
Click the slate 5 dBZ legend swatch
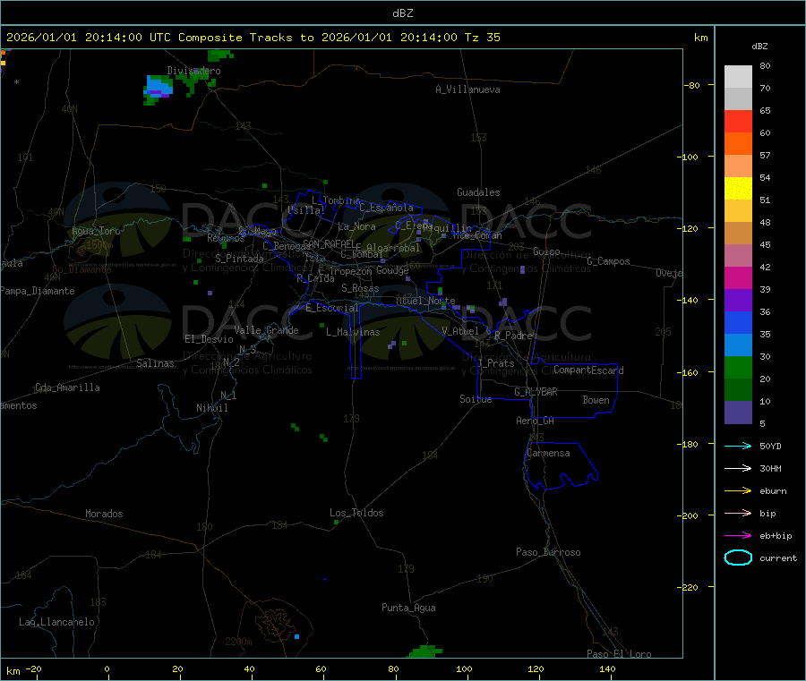click(x=738, y=413)
